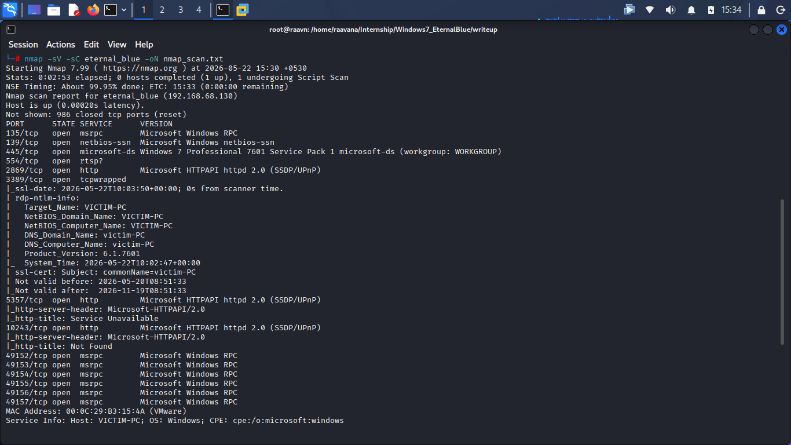Click the battery power icon
The height and width of the screenshot is (445, 791).
coord(711,10)
